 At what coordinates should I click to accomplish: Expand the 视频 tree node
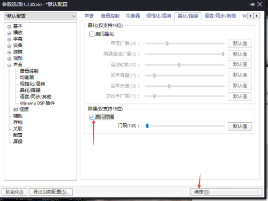pos(9,59)
